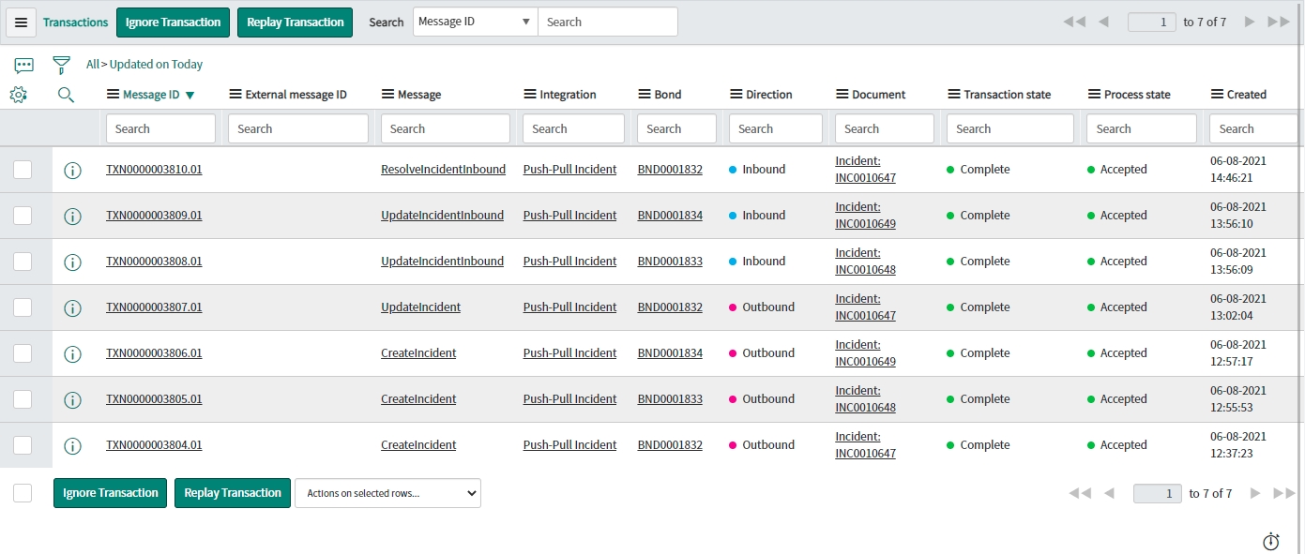
Task: Open the ResolveIncidentInbound message link
Action: coord(443,170)
